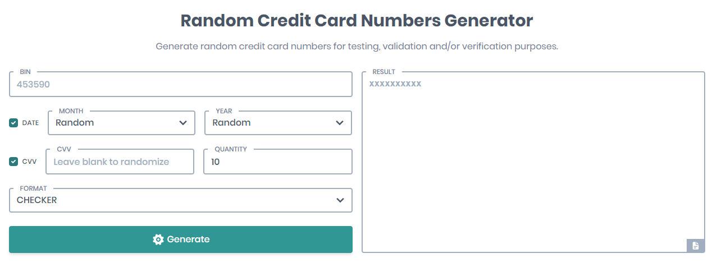Click the FORMAT dropdown chevron arrow
Screen dimensions: 717x267
click(x=340, y=200)
